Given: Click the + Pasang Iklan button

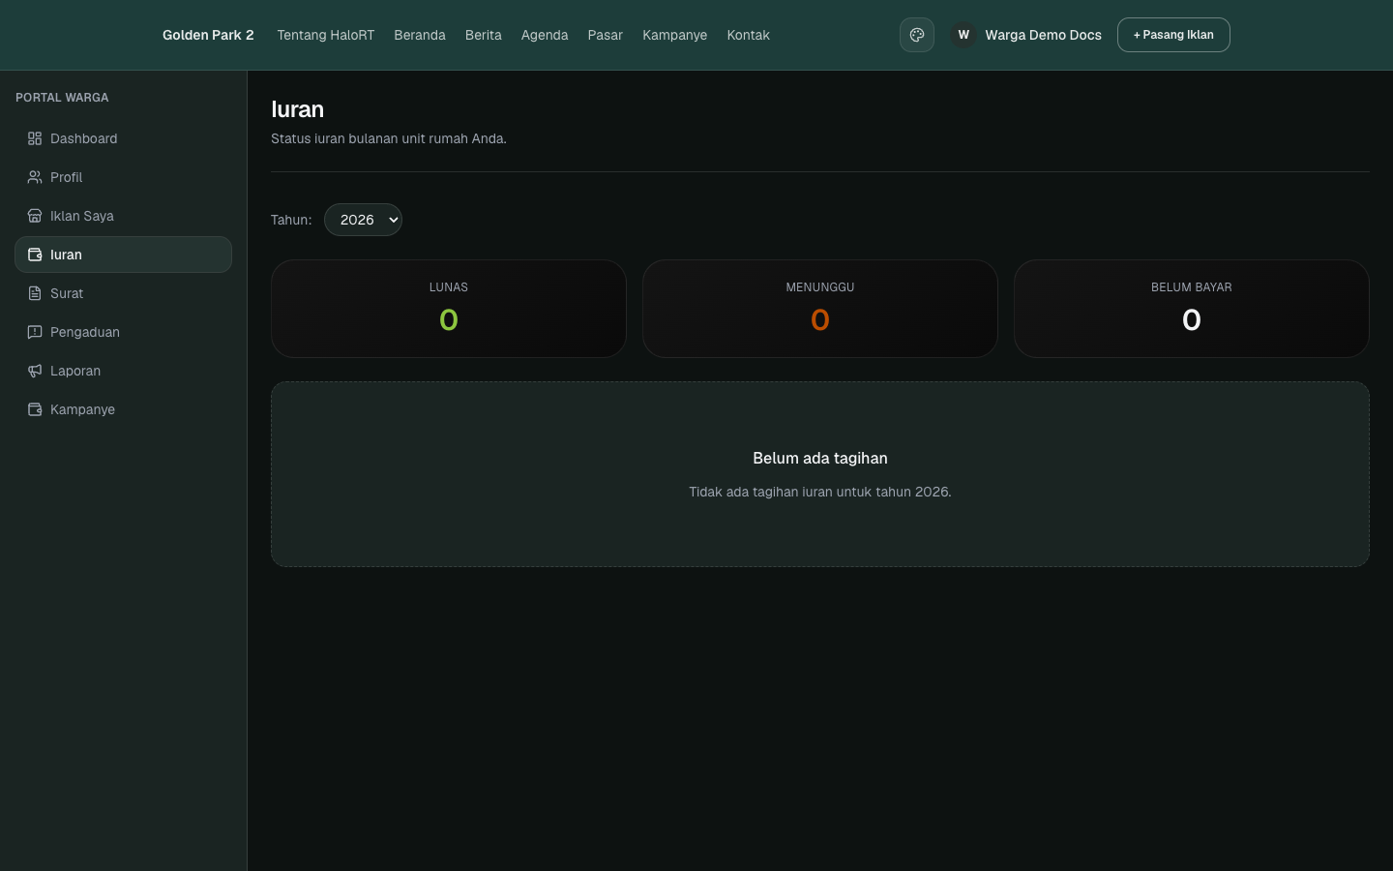Looking at the screenshot, I should point(1173,35).
